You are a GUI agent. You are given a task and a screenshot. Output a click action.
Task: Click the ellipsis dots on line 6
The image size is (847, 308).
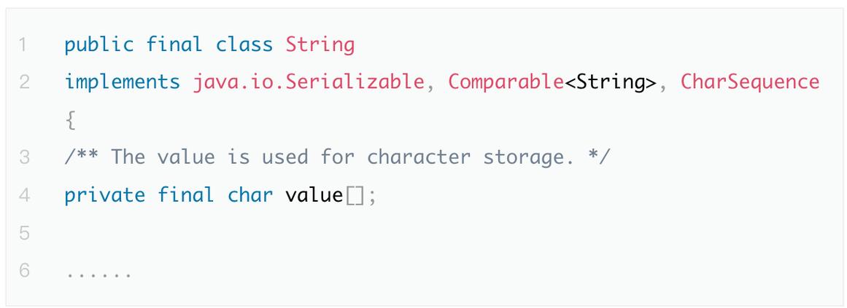pos(98,274)
